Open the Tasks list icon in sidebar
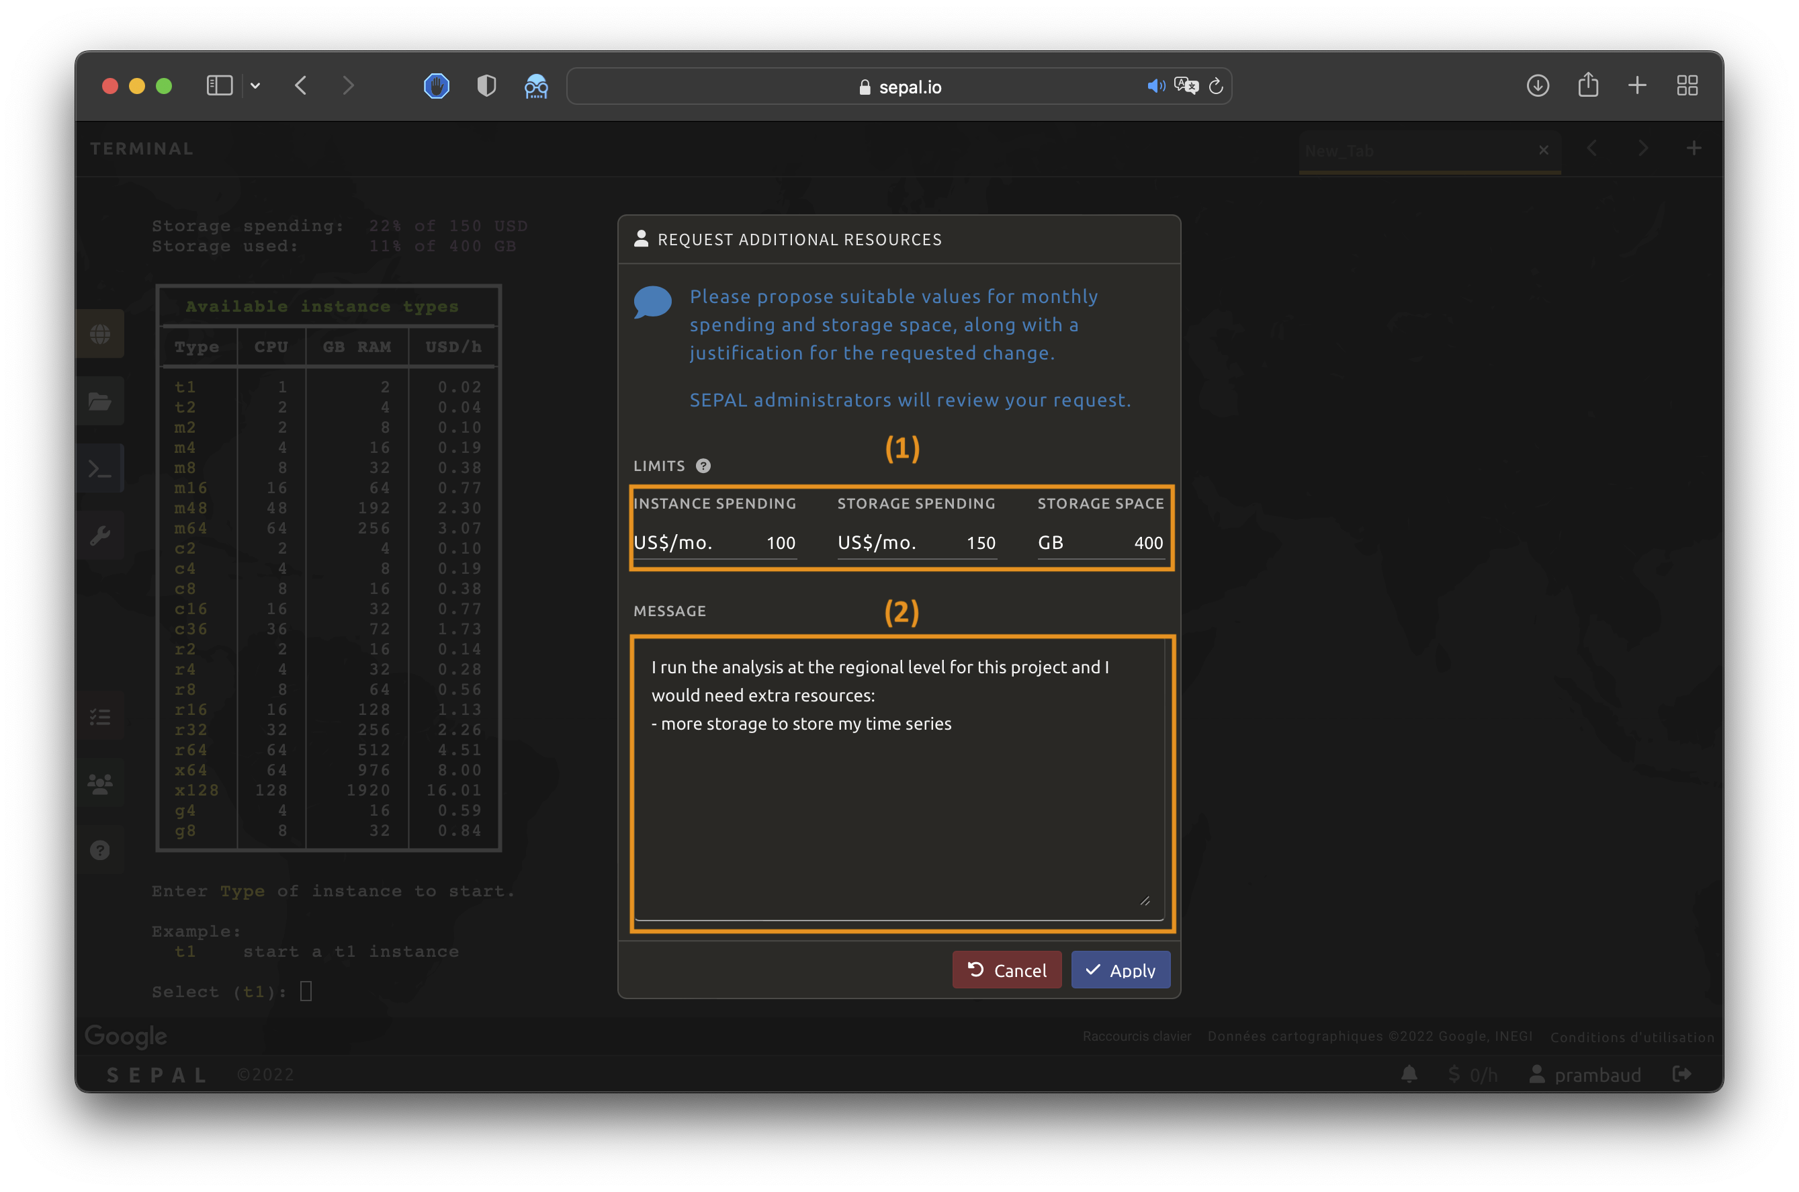Screen dimensions: 1799x1192 coord(99,716)
